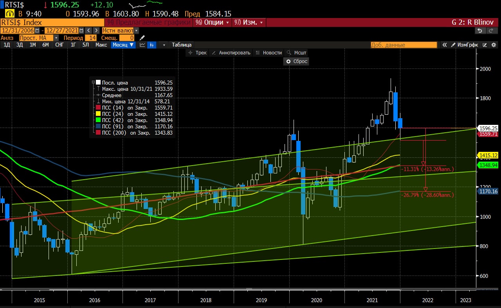Open the 96) Опции menu
The image size is (501, 308).
click(213, 22)
